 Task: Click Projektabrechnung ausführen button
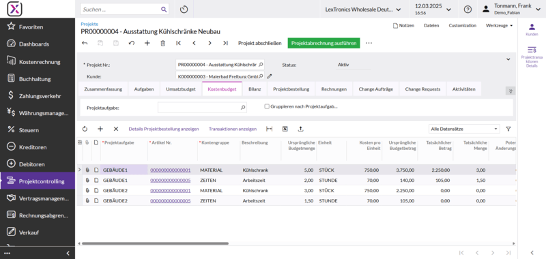tap(324, 43)
